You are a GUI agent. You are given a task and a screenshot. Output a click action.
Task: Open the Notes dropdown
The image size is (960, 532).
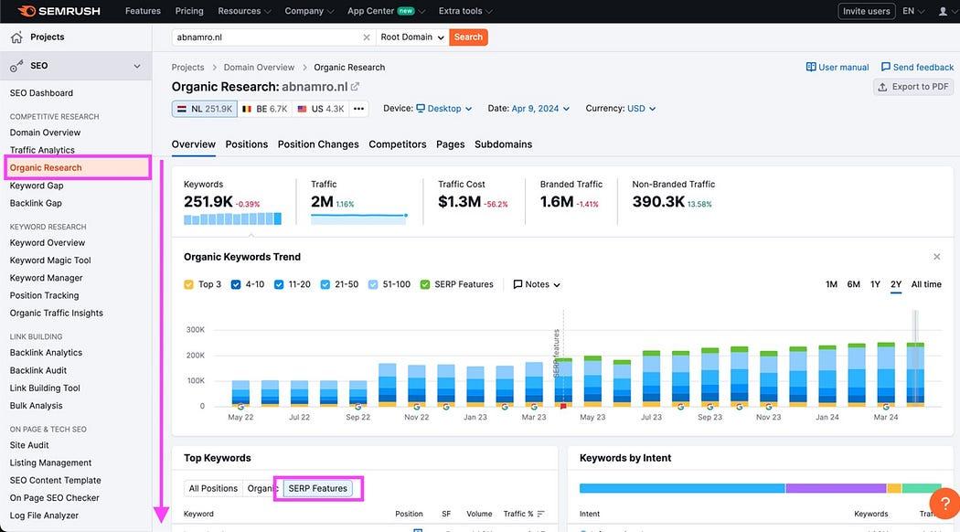point(537,284)
